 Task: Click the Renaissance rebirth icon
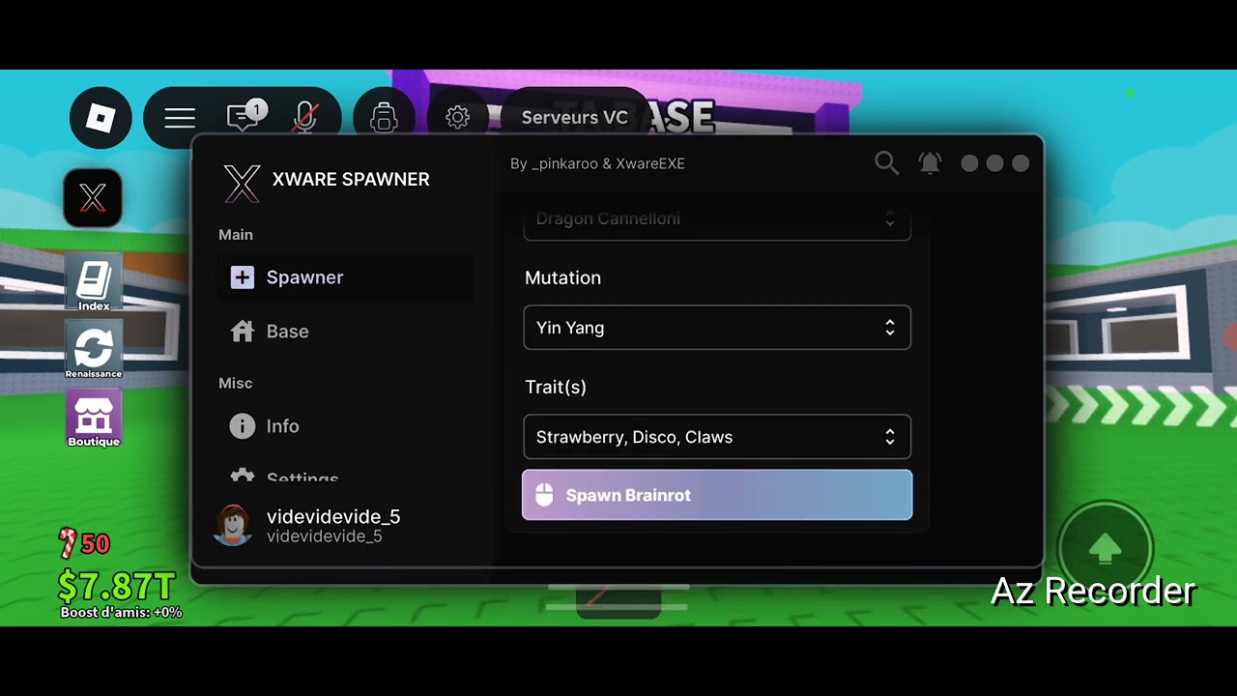point(94,351)
